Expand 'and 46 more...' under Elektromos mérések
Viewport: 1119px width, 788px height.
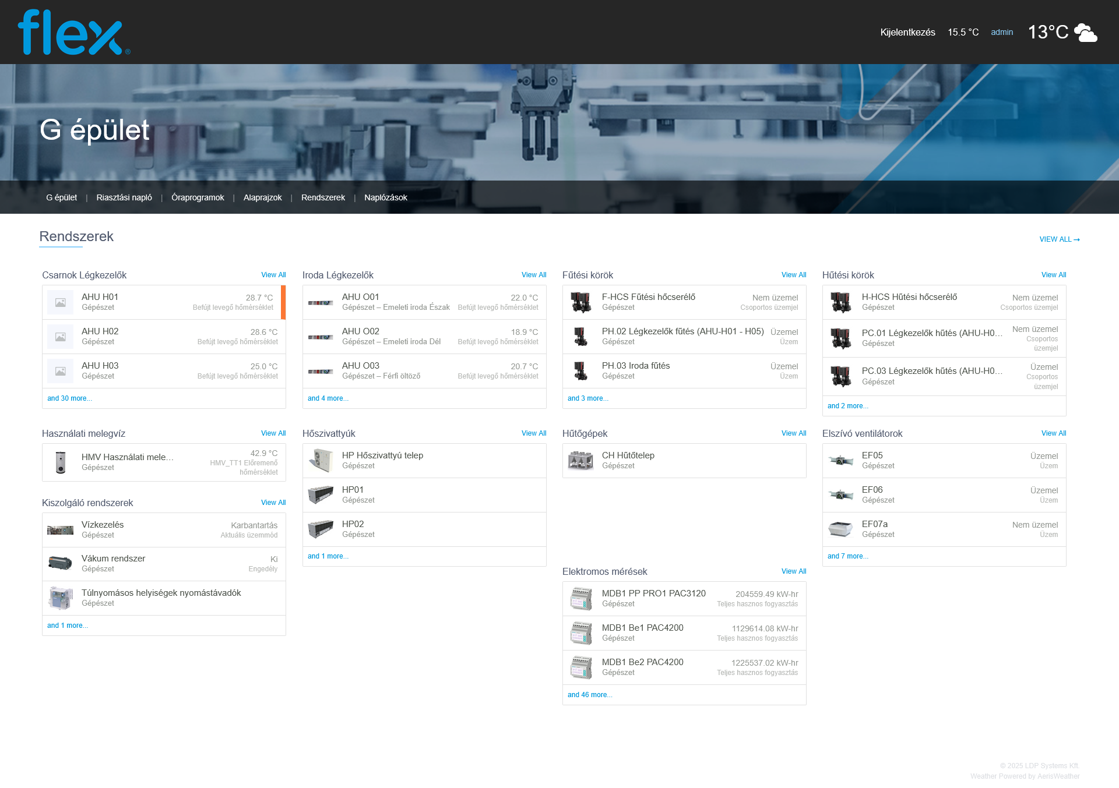(x=590, y=695)
